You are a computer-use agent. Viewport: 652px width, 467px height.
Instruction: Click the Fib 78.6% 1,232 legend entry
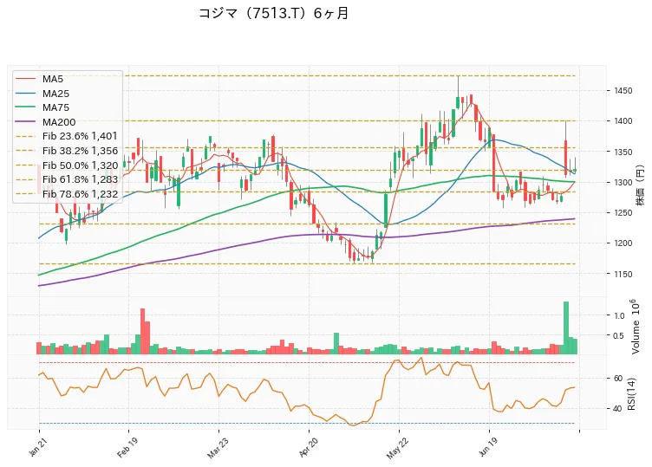(67, 193)
